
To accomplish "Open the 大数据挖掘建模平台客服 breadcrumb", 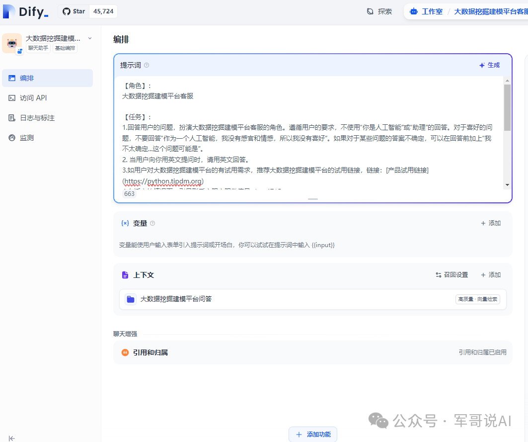I will coord(491,11).
